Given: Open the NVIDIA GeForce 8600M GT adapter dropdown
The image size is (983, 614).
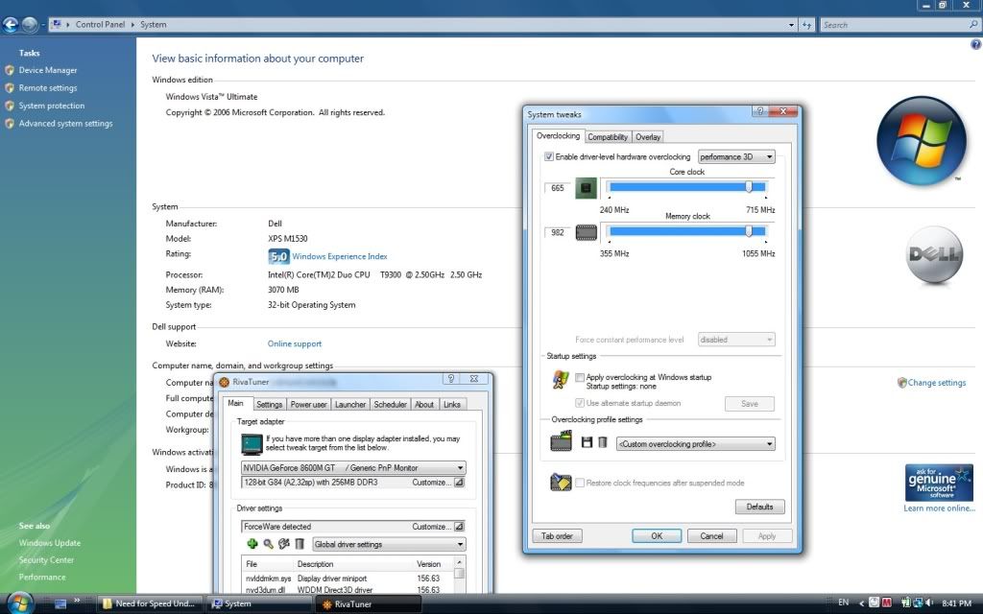Looking at the screenshot, I should tap(353, 468).
